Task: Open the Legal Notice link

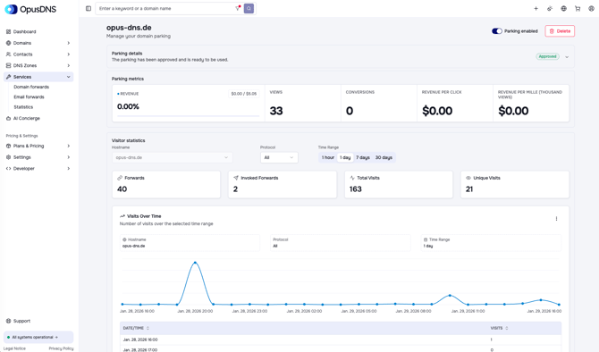Action: point(14,348)
